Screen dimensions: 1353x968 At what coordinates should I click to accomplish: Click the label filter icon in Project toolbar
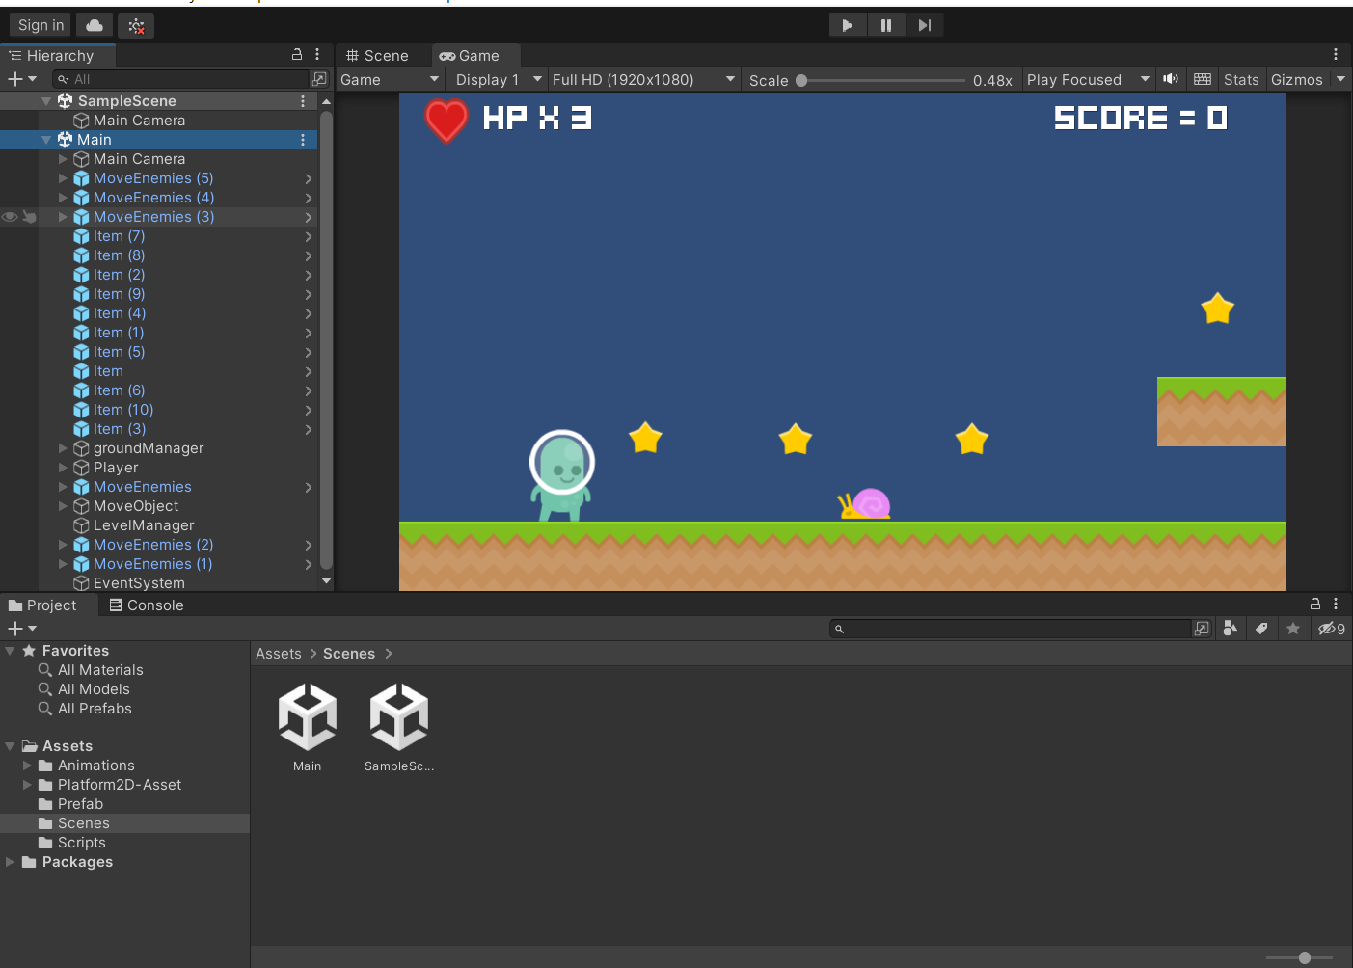[1261, 628]
